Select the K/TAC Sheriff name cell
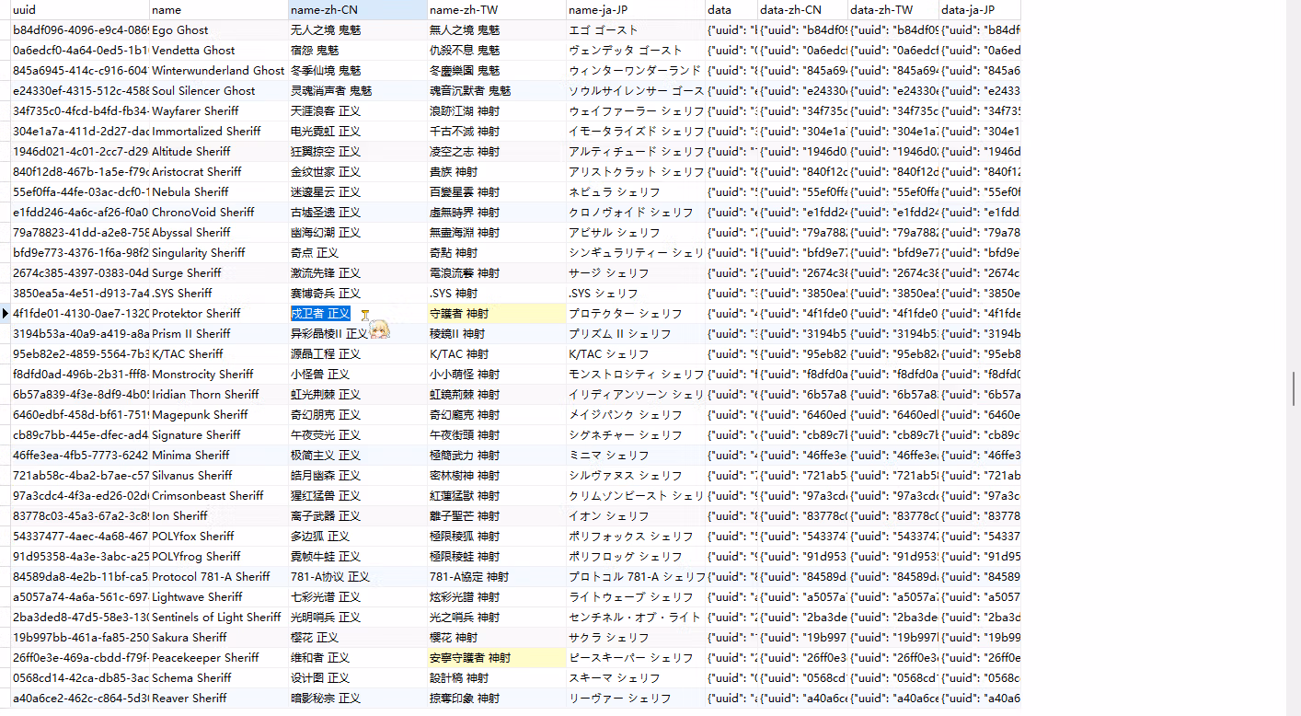 [x=219, y=354]
